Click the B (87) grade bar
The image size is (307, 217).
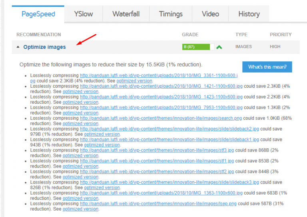[198, 47]
